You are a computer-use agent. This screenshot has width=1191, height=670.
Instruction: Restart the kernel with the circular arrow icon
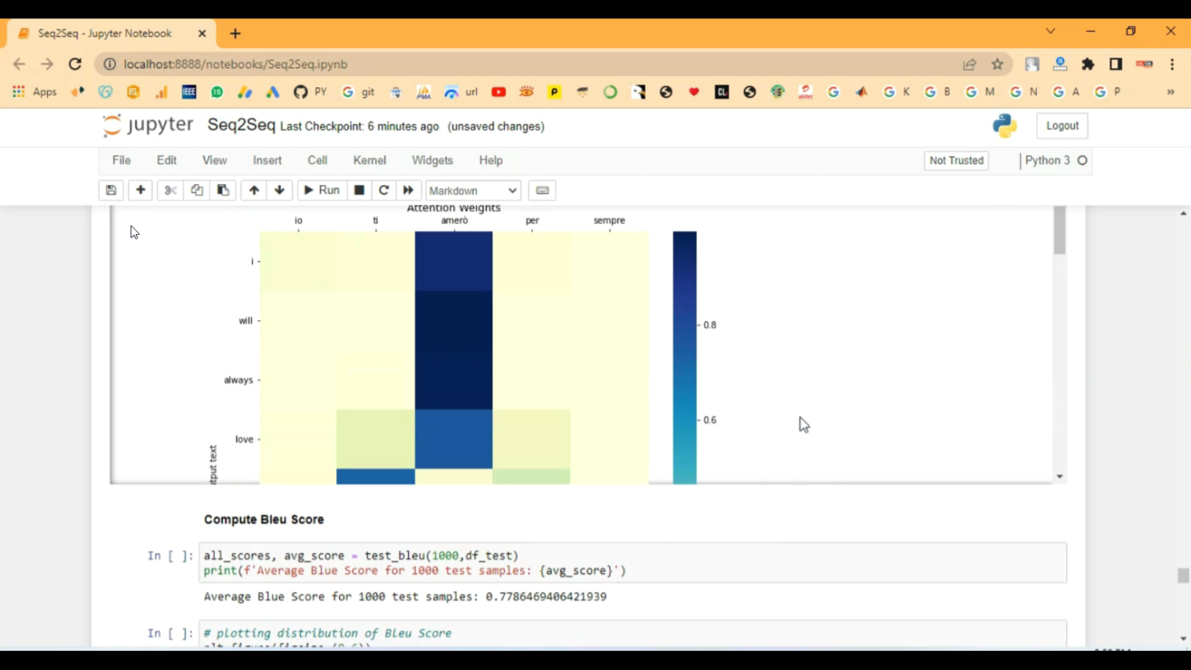click(x=384, y=191)
